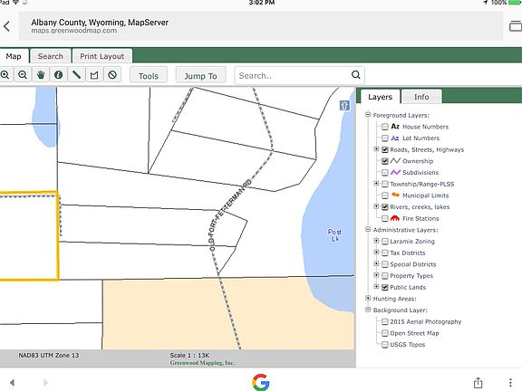The width and height of the screenshot is (522, 391).
Task: Tap the browser address bar
Action: pos(261,26)
